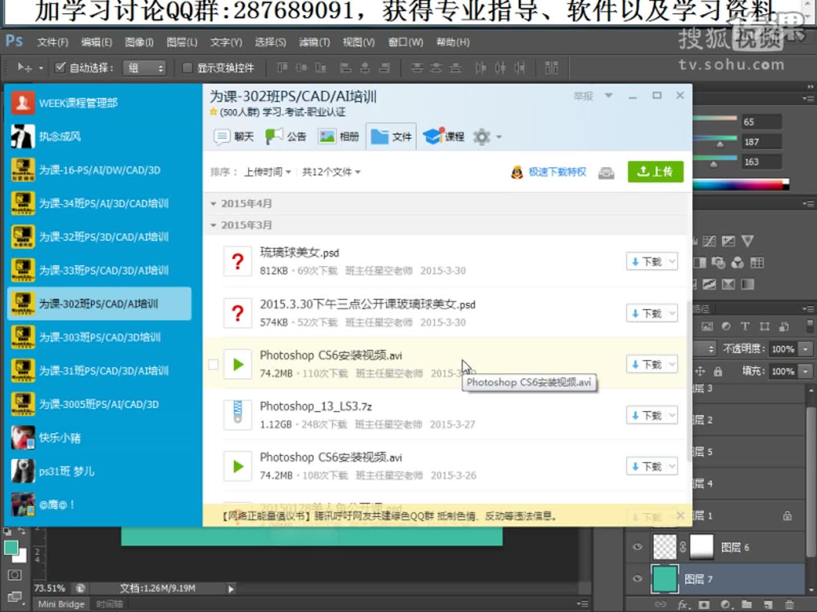817x612 pixels.
Task: Expand download options arrow for Photoshop_13_LS3.7z
Action: click(672, 415)
